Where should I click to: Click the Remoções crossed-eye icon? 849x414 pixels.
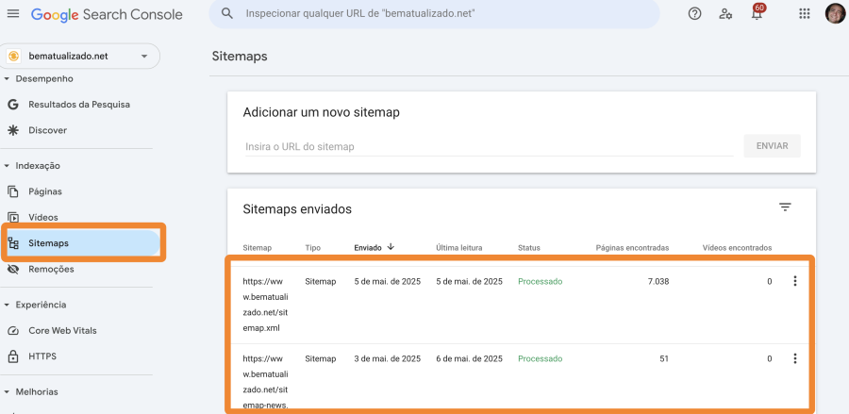click(13, 269)
